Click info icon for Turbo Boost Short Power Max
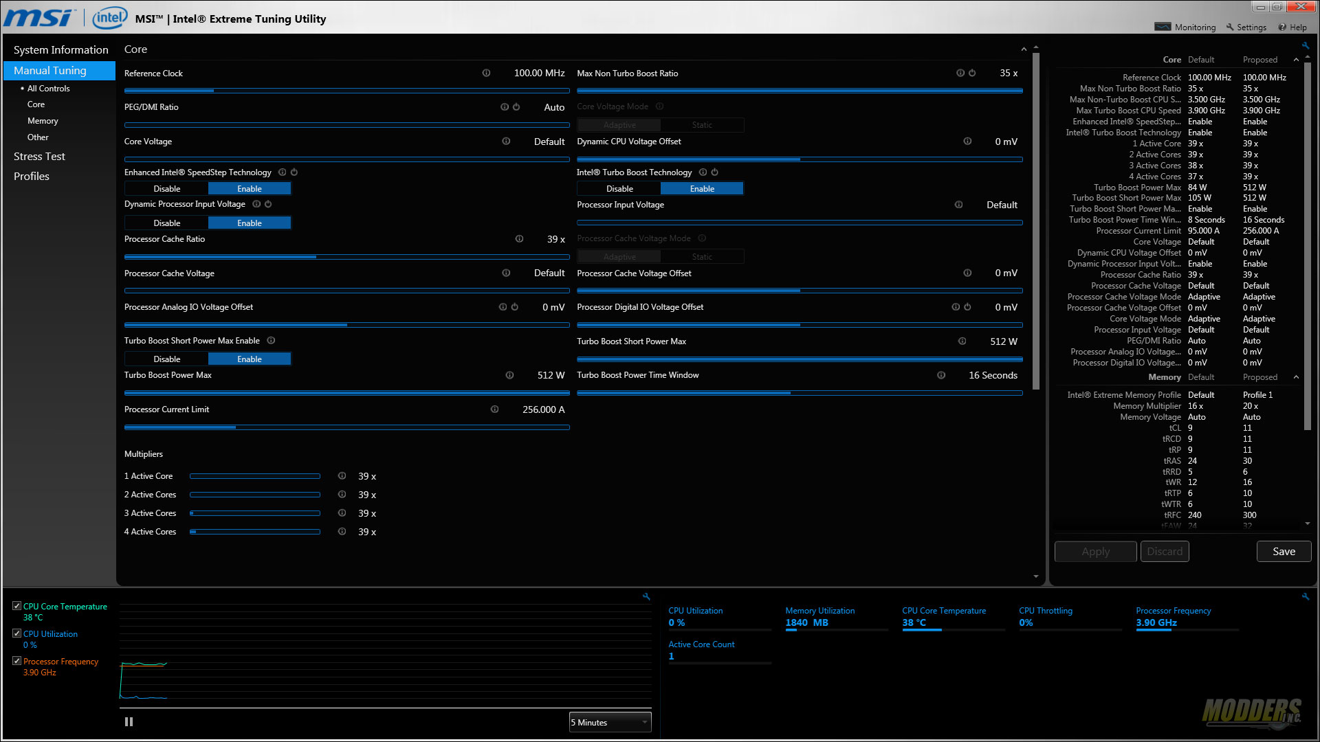The height and width of the screenshot is (742, 1320). click(x=962, y=341)
